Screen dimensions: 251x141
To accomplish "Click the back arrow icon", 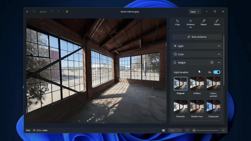I will [28, 12].
